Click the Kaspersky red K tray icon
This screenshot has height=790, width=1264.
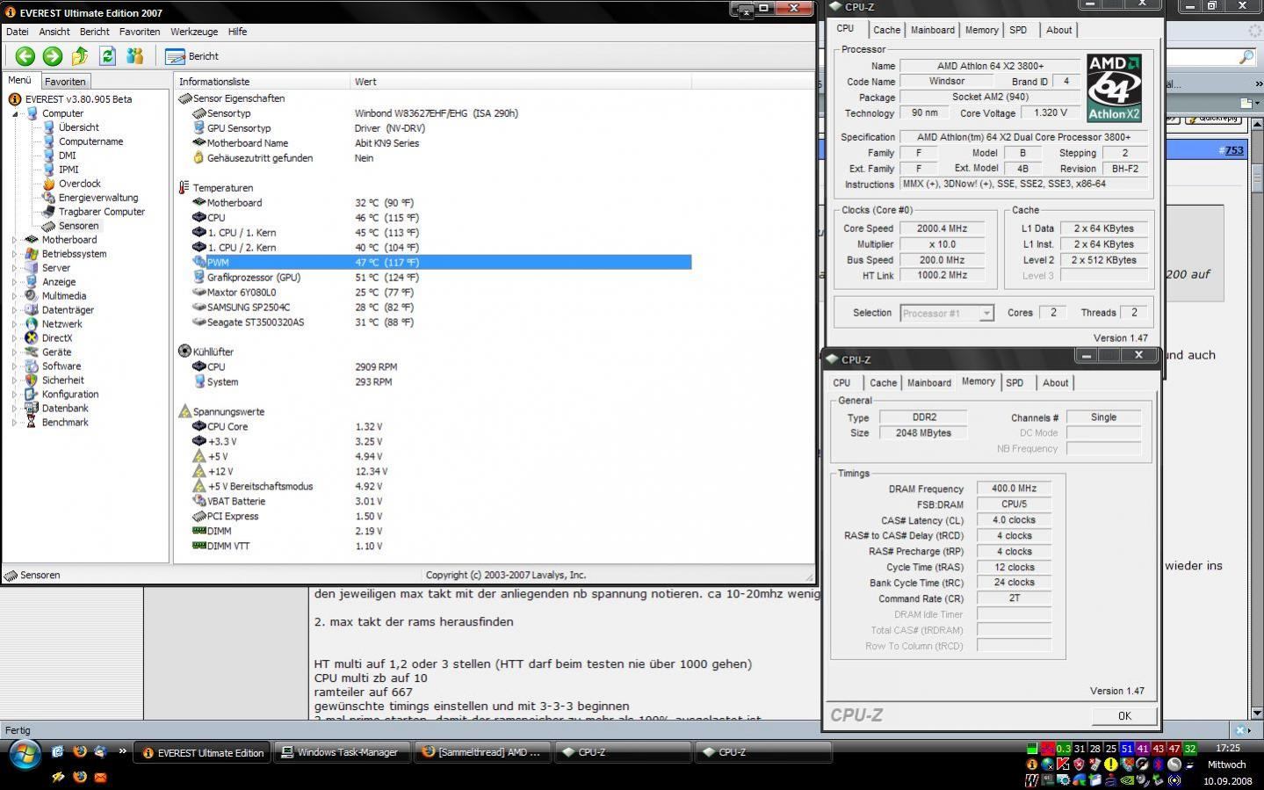click(1063, 765)
